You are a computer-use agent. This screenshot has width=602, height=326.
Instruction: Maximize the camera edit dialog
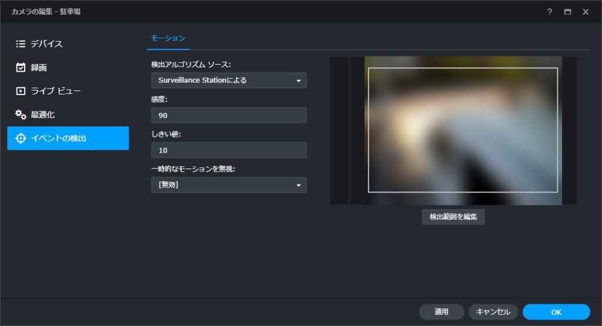[x=567, y=12]
